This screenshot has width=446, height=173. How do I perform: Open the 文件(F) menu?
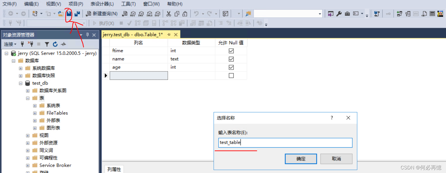click(x=10, y=4)
